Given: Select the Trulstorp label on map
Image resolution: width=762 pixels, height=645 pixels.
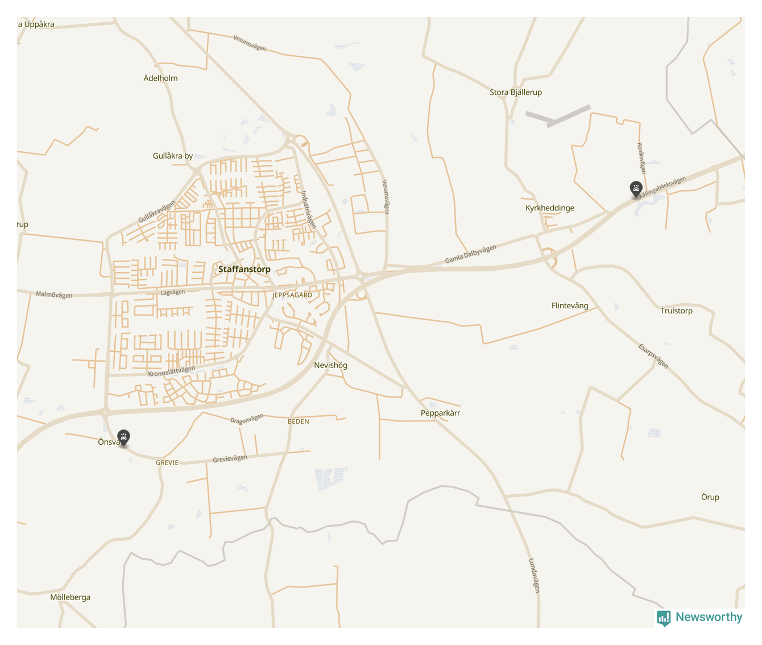Looking at the screenshot, I should [x=676, y=311].
